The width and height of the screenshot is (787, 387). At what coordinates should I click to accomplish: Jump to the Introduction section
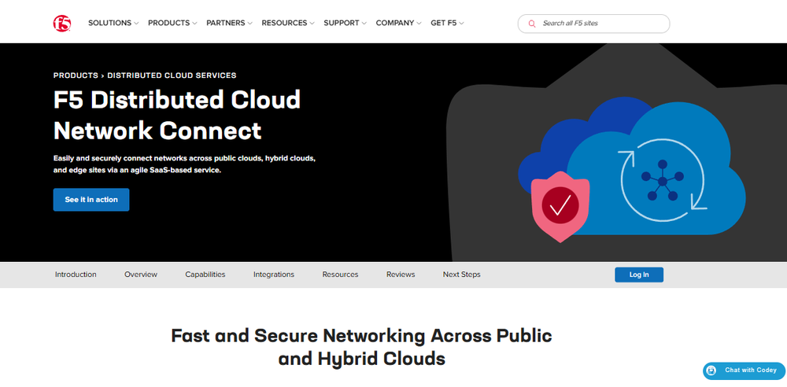pyautogui.click(x=76, y=275)
